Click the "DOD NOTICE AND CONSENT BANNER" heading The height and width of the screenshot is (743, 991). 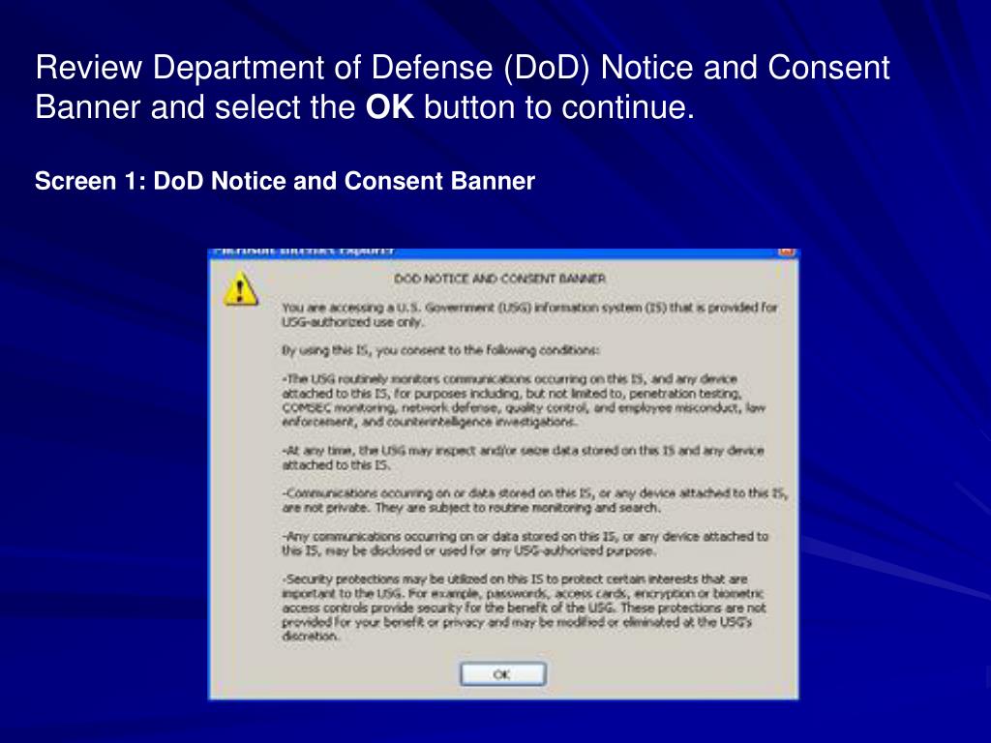point(499,279)
